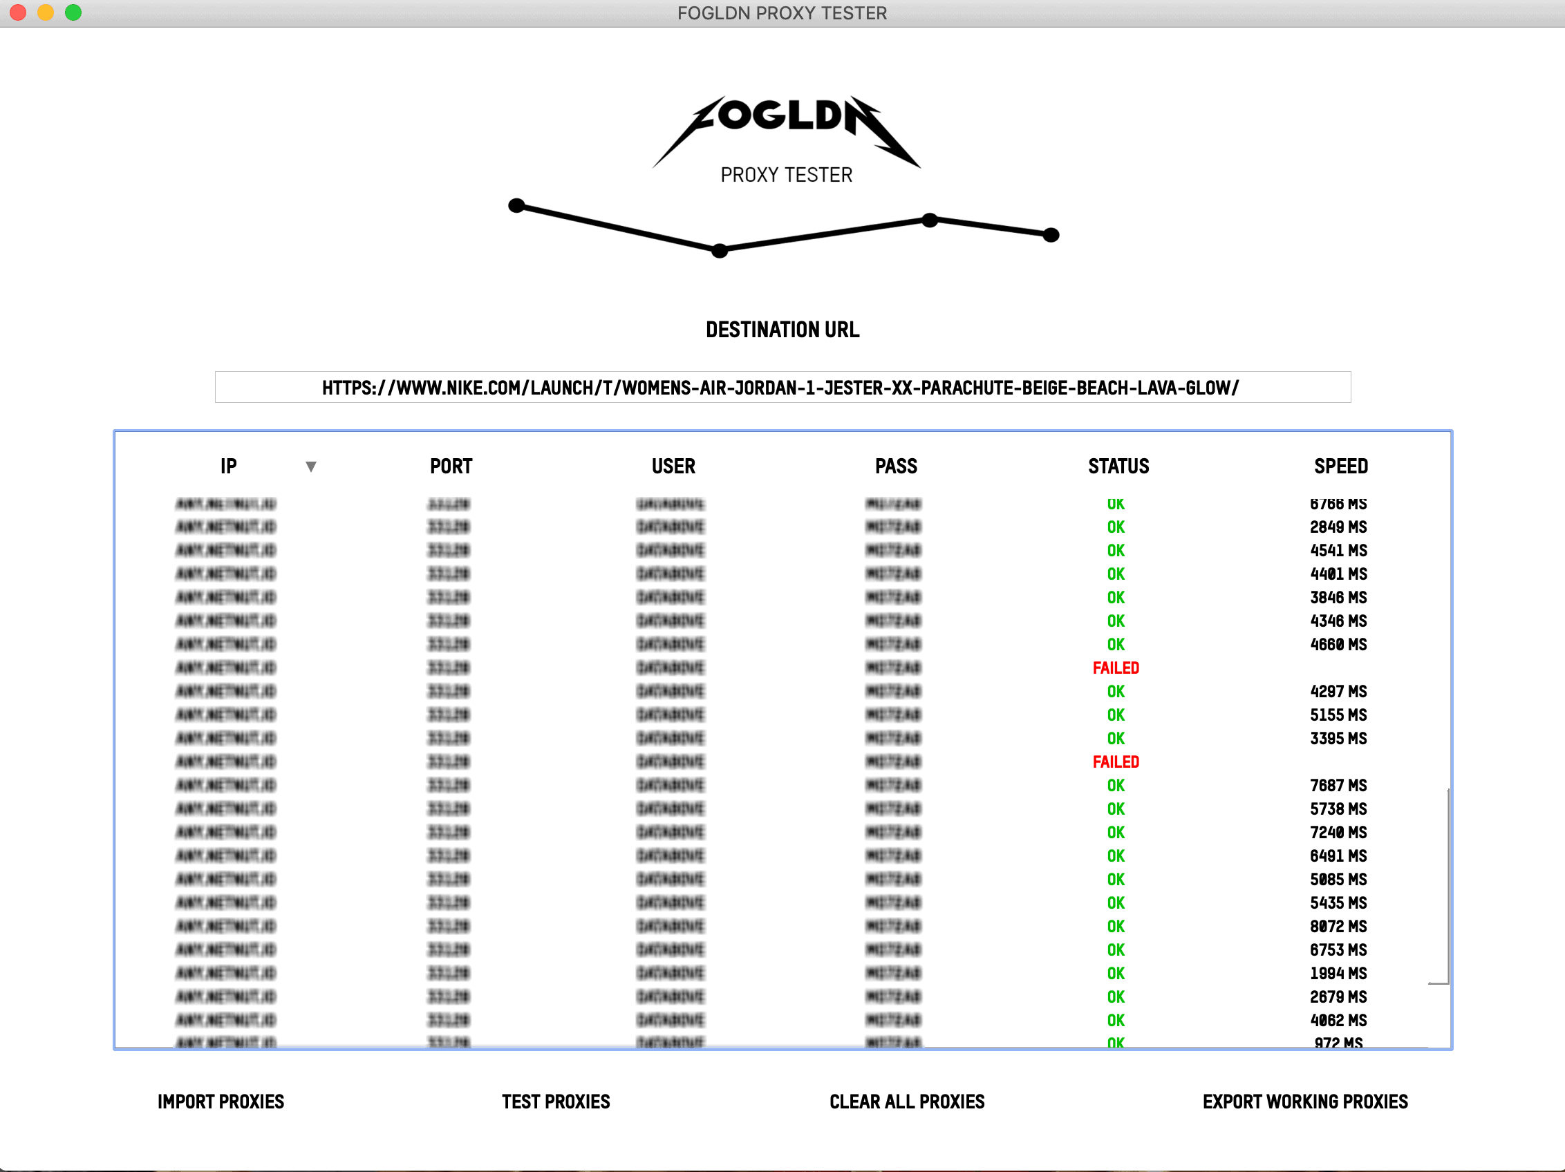
Task: Click the proxy table scrollbar thumb
Action: (x=1448, y=885)
